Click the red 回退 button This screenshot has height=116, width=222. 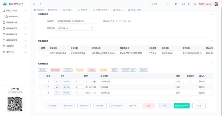(148, 106)
